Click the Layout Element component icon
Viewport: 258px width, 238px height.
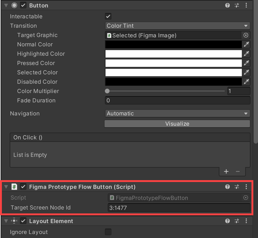14,221
